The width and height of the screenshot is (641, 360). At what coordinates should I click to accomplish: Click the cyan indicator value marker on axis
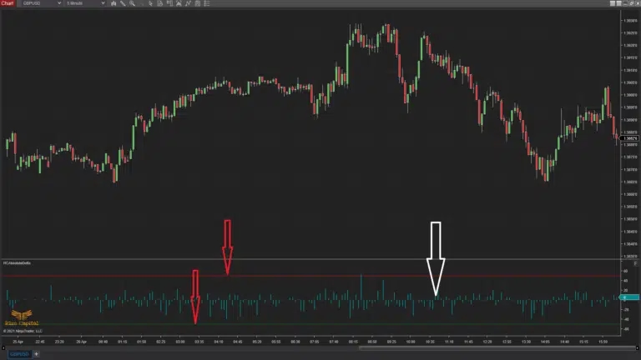[629, 297]
